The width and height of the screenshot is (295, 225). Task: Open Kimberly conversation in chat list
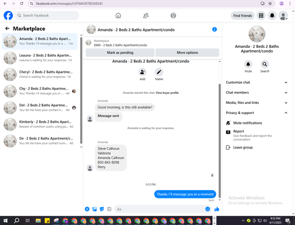pos(40,125)
